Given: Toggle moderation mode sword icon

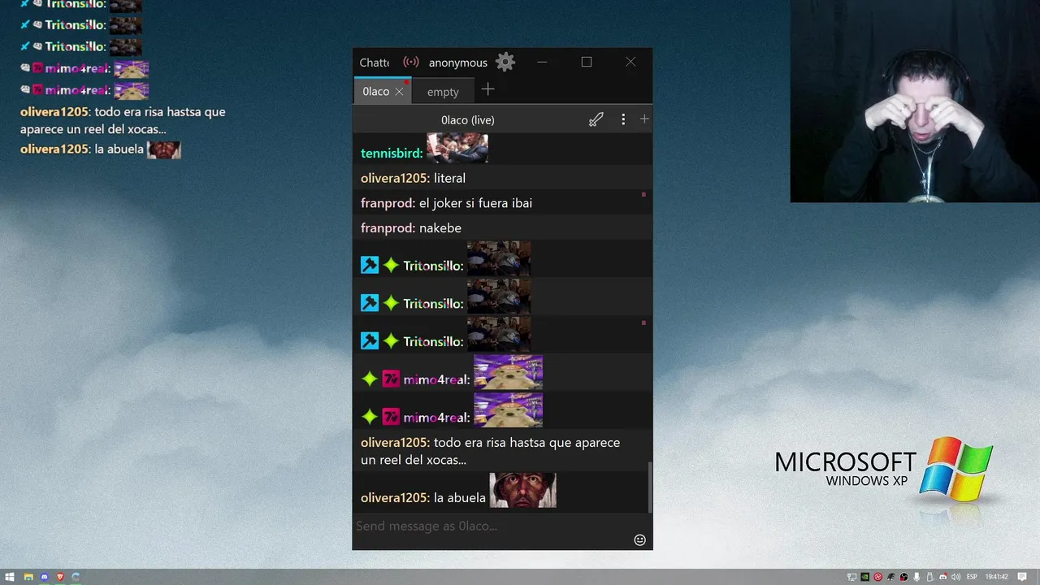Looking at the screenshot, I should tap(596, 119).
